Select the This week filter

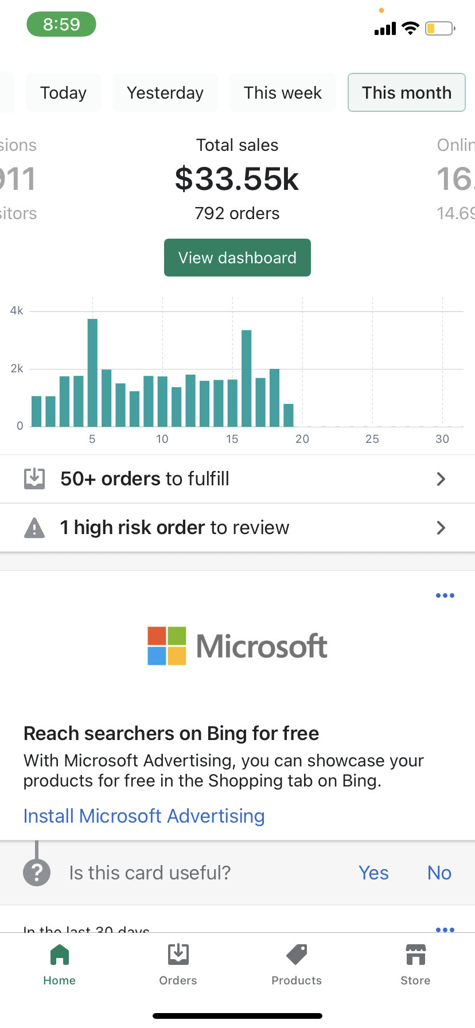point(283,92)
